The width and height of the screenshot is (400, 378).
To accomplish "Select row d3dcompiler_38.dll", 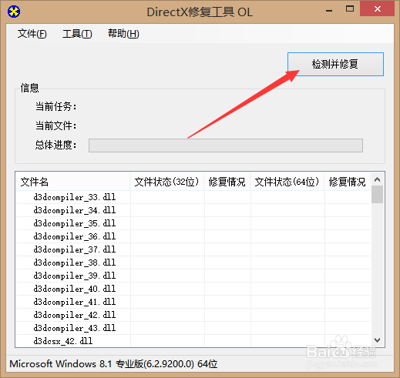I will (193, 263).
